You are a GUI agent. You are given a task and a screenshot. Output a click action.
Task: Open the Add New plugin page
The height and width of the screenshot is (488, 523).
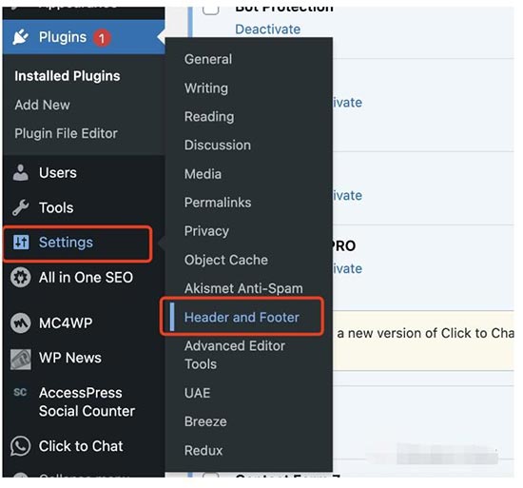pyautogui.click(x=43, y=105)
